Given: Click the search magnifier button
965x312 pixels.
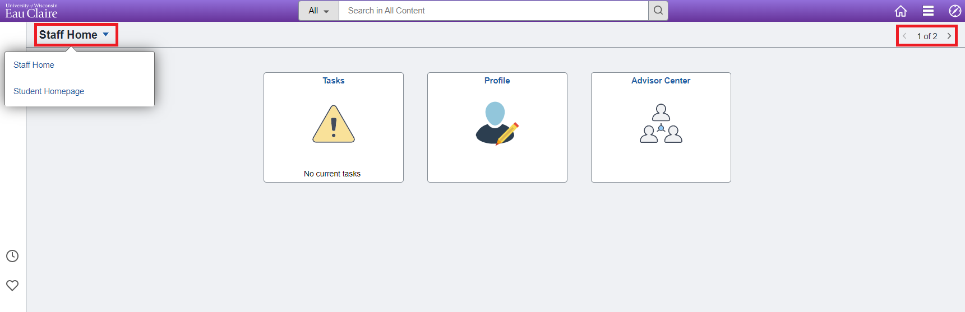Looking at the screenshot, I should (658, 11).
